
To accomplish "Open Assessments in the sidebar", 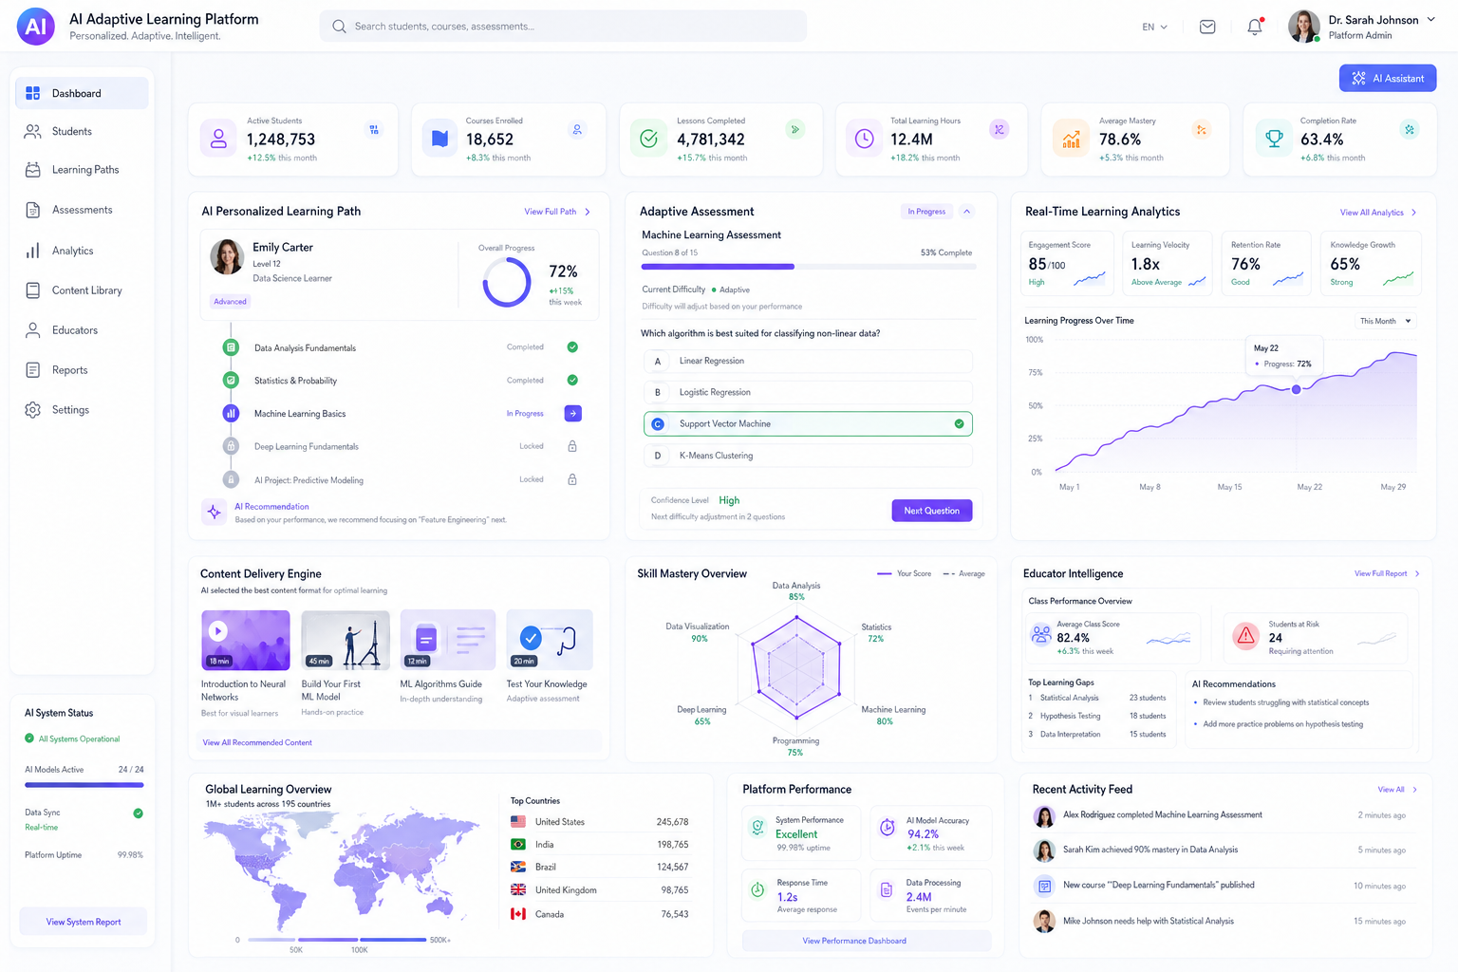I will tap(82, 210).
